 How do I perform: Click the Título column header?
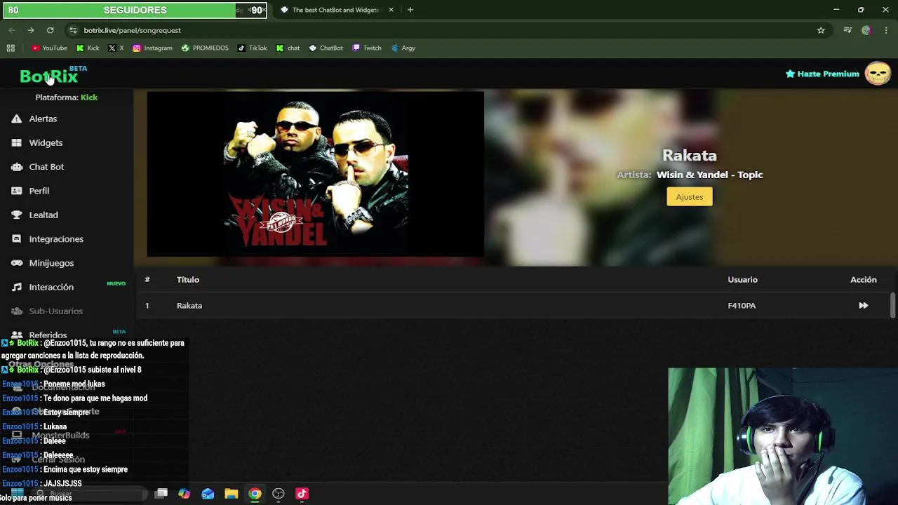click(188, 279)
